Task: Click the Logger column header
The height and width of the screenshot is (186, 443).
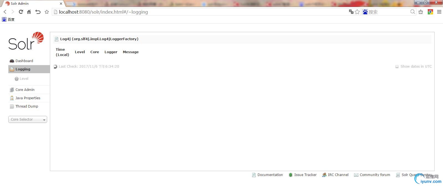Action: coord(111,52)
